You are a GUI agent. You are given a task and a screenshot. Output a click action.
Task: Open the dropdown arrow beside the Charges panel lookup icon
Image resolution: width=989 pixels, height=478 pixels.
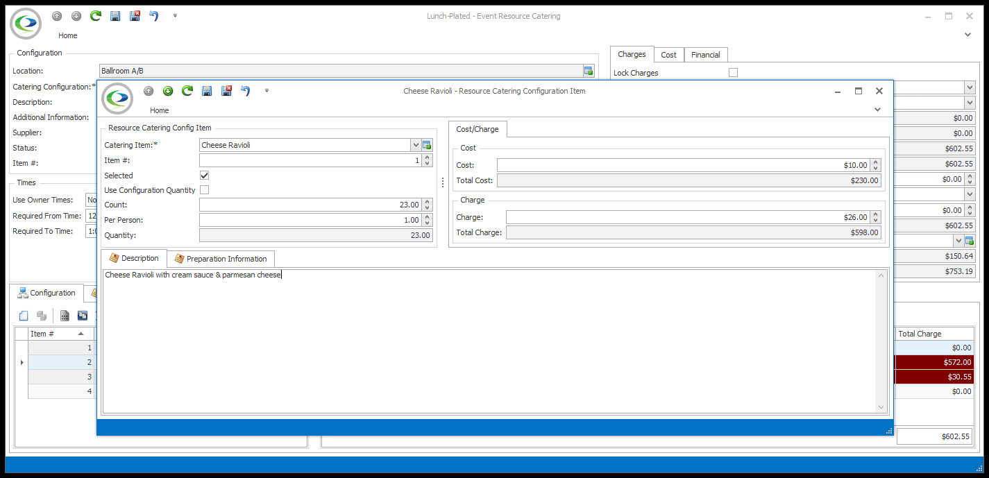pyautogui.click(x=958, y=241)
